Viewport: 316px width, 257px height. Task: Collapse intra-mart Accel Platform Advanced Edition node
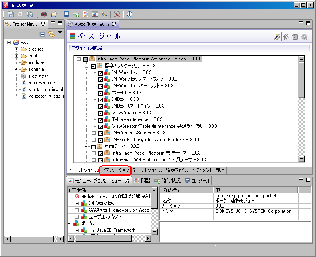tap(79, 59)
